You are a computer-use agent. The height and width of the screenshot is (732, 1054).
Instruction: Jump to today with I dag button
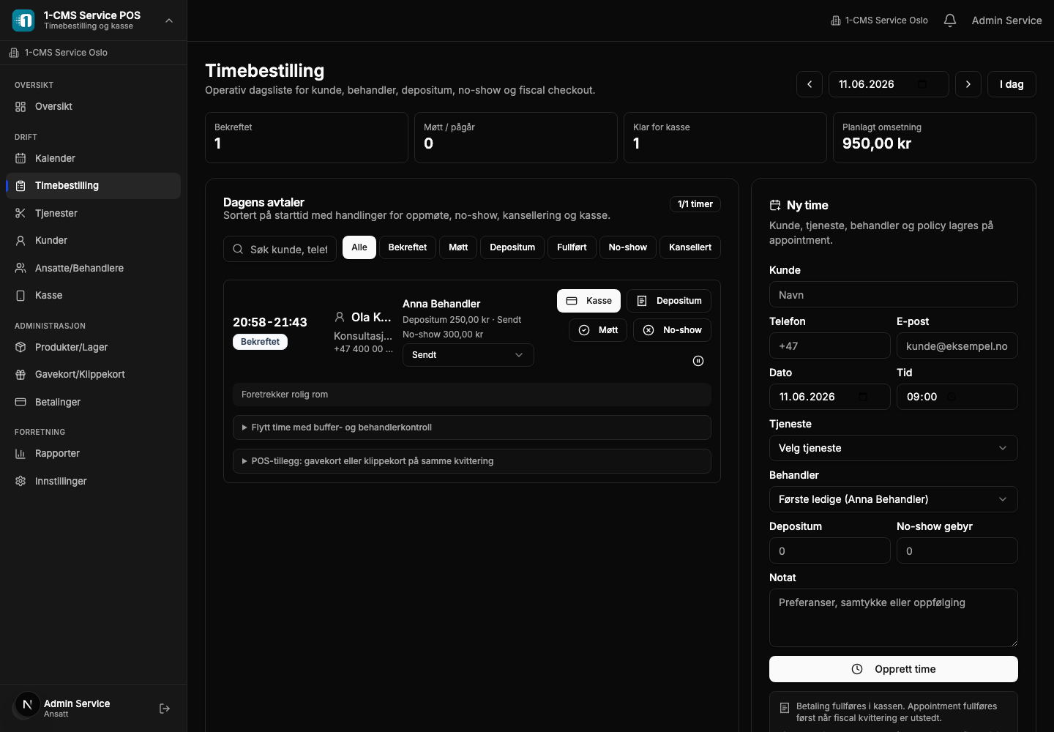(x=1012, y=84)
